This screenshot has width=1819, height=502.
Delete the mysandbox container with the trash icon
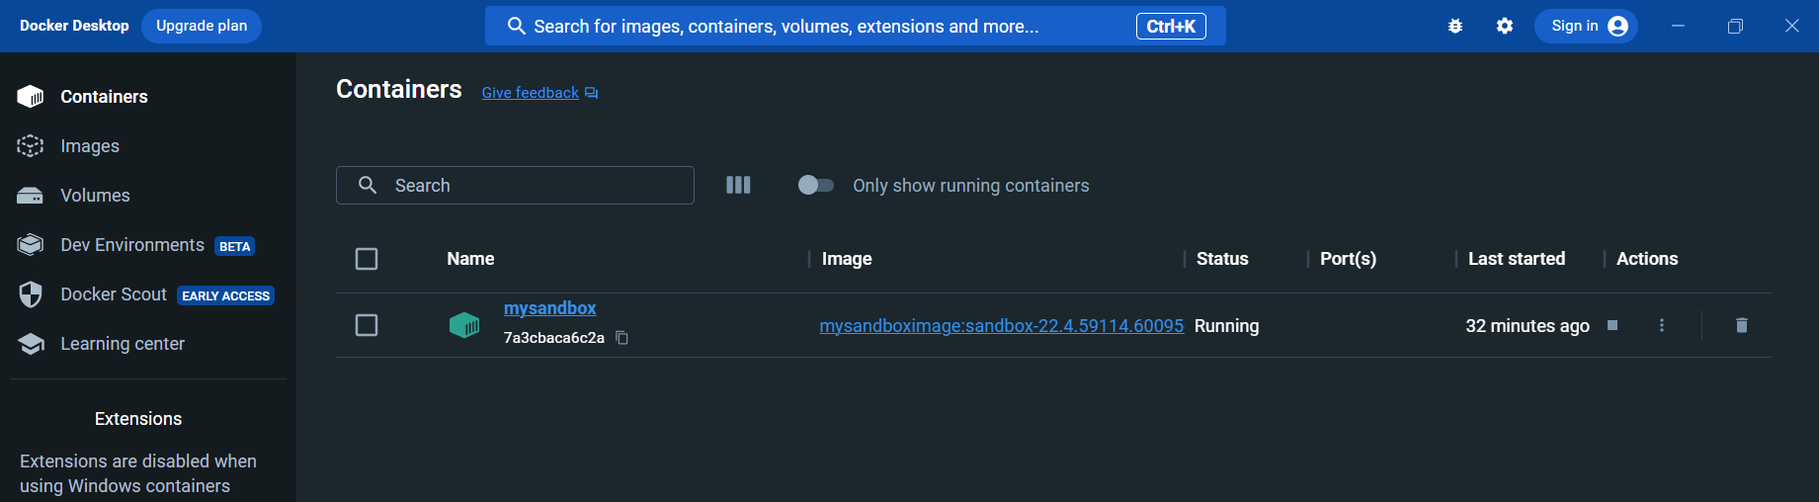[1742, 325]
